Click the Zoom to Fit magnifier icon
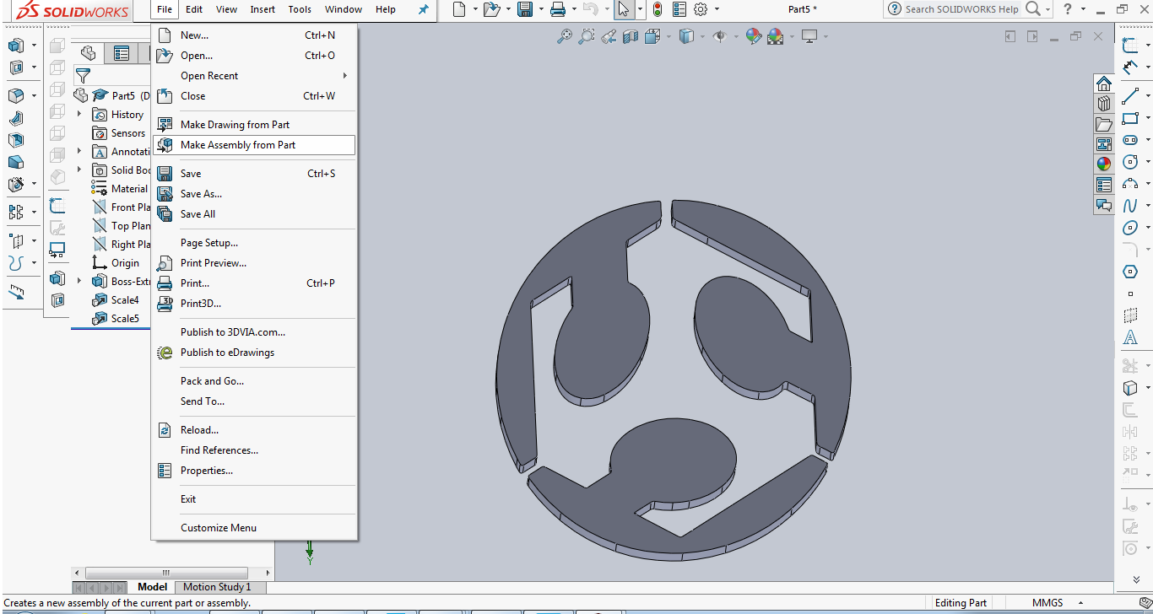The width and height of the screenshot is (1153, 614). [x=565, y=36]
